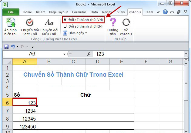
Task: Save workbook from Quick Access Toolbar
Action: point(6,47)
